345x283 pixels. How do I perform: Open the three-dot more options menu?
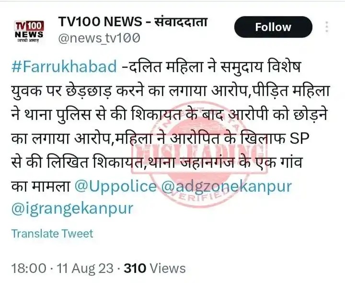click(x=327, y=27)
